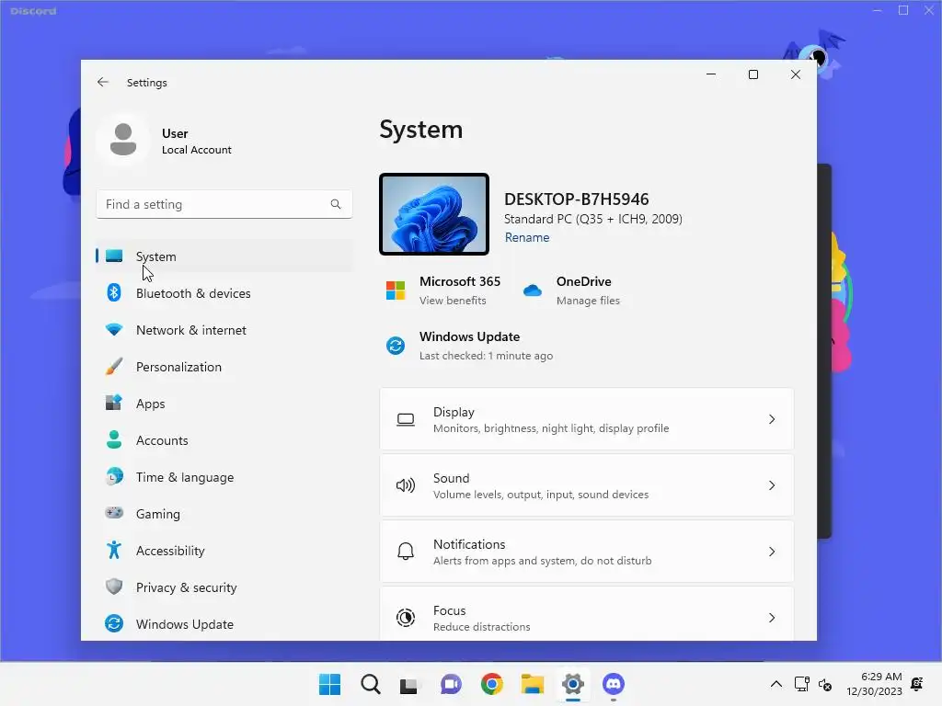Viewport: 942px width, 706px height.
Task: Click the desktop wallpaper thumbnail
Action: [x=434, y=214]
